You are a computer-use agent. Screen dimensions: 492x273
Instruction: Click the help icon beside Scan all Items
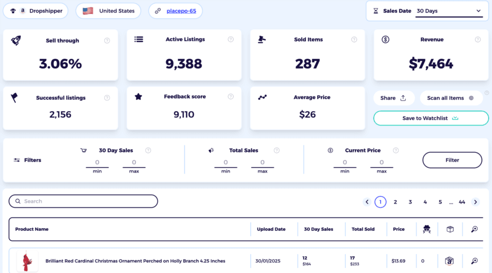pos(487,93)
